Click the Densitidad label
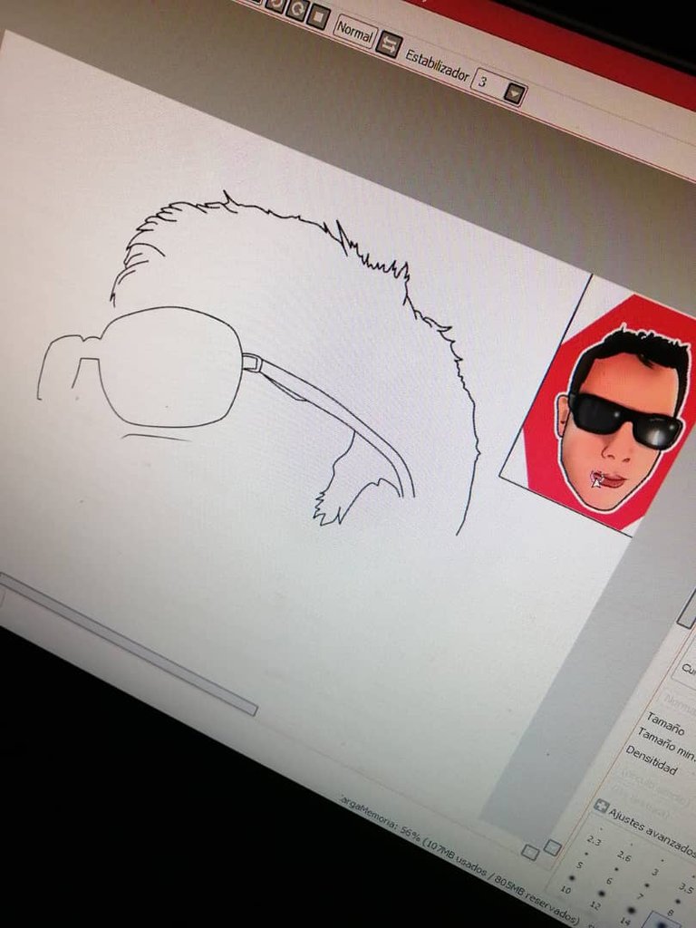The width and height of the screenshot is (696, 928). pos(651,760)
